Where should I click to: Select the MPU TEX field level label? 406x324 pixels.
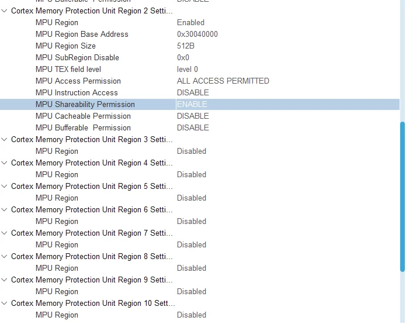(x=68, y=69)
